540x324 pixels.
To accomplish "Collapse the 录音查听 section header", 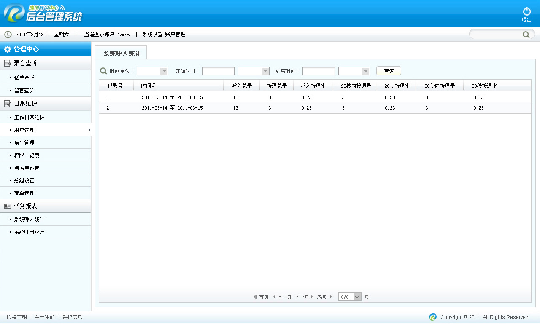I will [x=46, y=63].
